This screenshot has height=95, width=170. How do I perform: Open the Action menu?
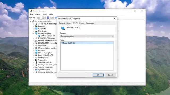tap(38, 14)
